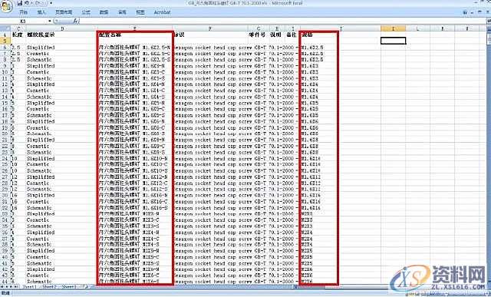
Task: Switch to the 插入 ribbon tab
Action: point(41,12)
